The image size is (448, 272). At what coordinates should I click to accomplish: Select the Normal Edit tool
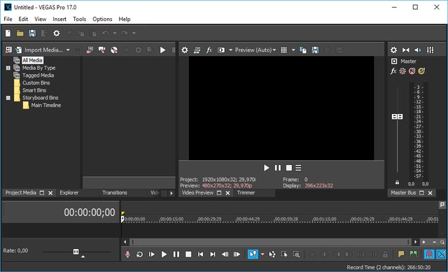click(253, 254)
